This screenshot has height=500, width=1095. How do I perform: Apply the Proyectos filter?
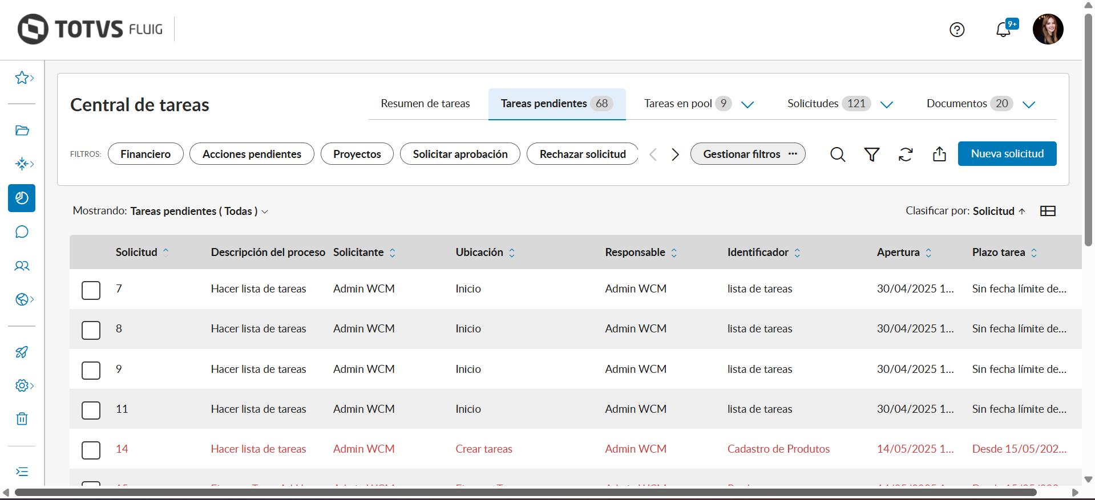(x=357, y=154)
